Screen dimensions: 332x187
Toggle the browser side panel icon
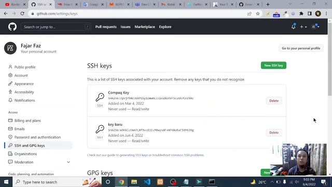(x=310, y=14)
